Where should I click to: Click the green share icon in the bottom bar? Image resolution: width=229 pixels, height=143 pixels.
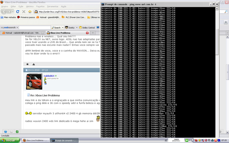(x=17, y=132)
